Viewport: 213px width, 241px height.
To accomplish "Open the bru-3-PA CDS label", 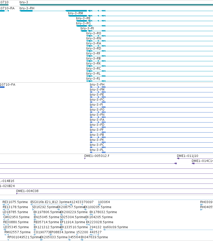I will coord(97,120).
